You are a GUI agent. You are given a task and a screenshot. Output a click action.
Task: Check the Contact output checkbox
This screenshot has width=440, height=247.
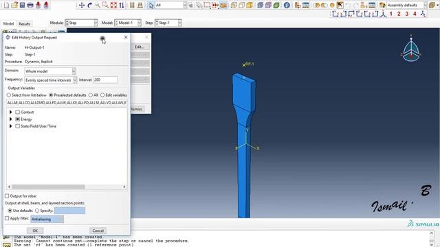(x=17, y=112)
